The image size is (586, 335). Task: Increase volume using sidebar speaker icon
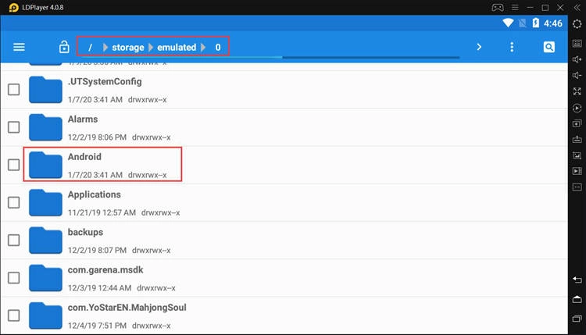(x=577, y=59)
